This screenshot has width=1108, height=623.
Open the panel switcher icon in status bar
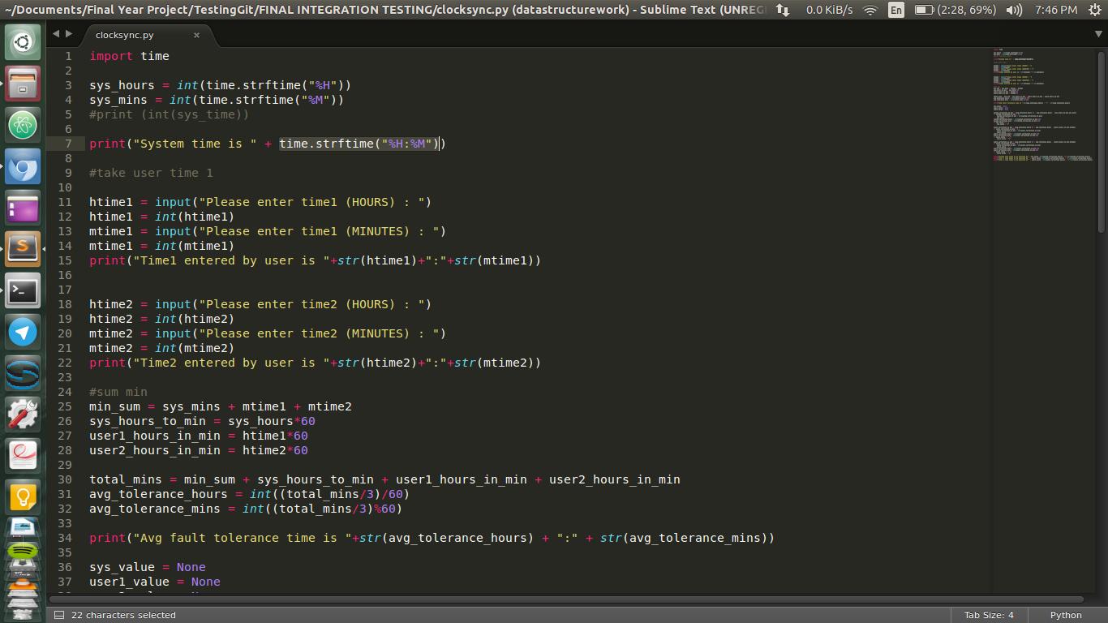pyautogui.click(x=58, y=615)
